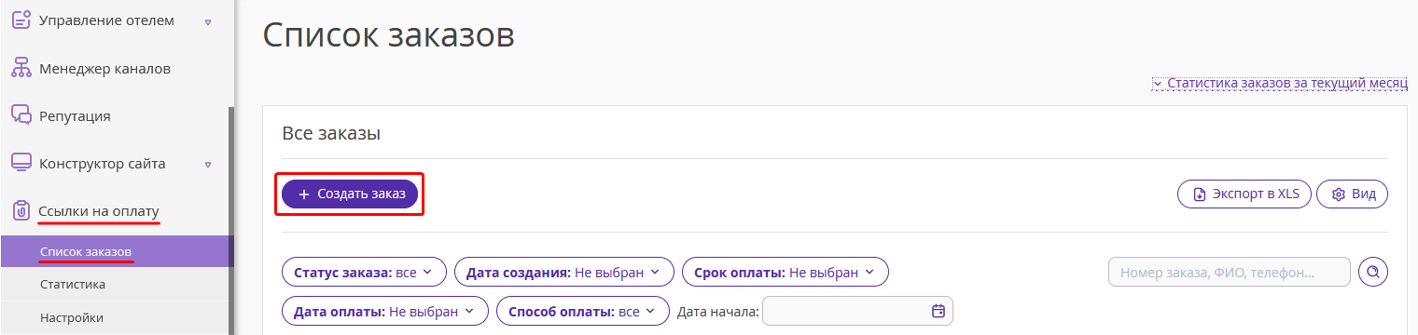Open the Срок оплаты filter dropdown
Image resolution: width=1418 pixels, height=335 pixels.
tap(785, 273)
